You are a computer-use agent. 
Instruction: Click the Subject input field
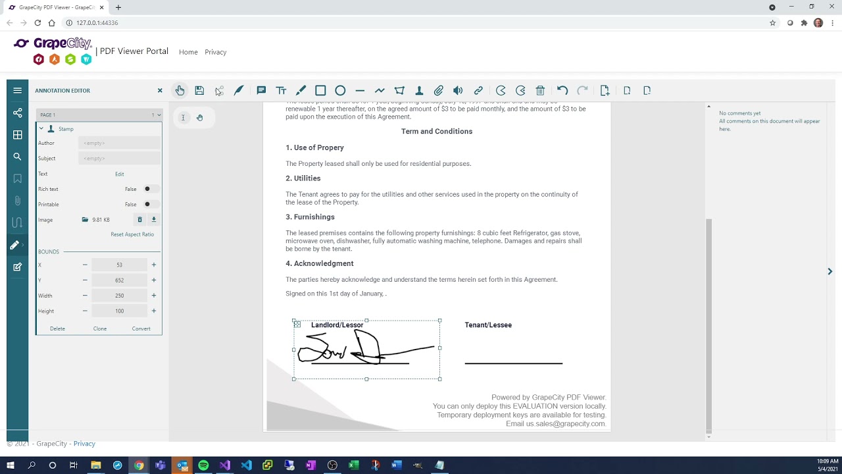119,158
